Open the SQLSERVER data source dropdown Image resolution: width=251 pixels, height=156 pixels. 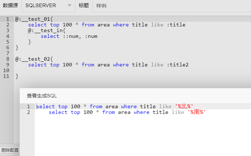tap(48, 6)
